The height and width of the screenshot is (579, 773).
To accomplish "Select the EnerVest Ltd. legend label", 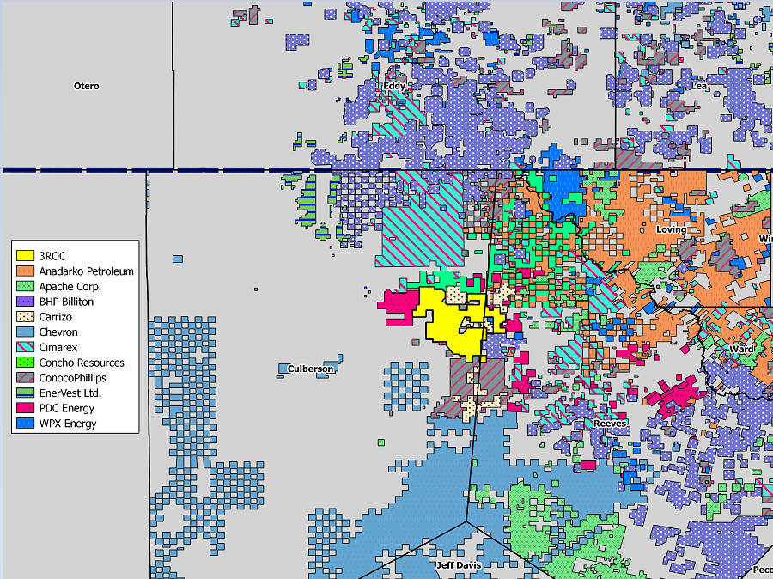I will [70, 393].
